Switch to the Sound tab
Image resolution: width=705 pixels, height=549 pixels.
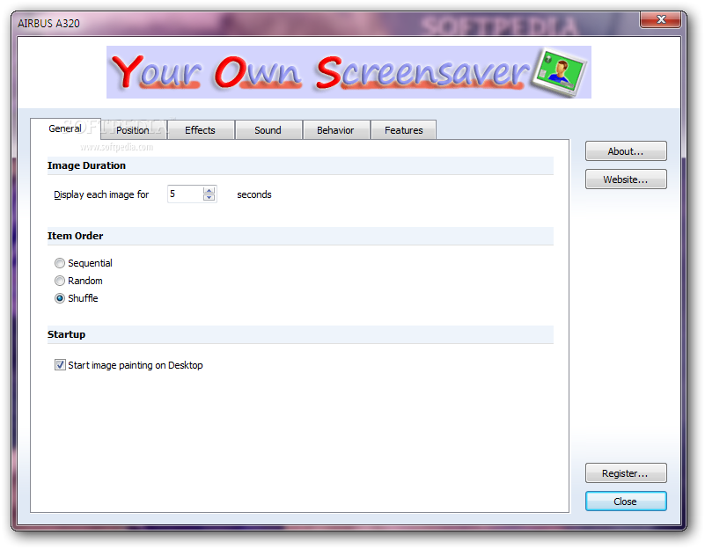[x=268, y=130]
